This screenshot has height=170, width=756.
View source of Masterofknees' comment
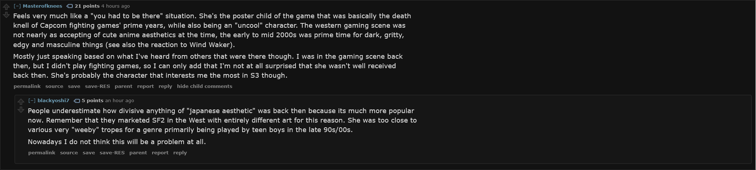tap(54, 86)
